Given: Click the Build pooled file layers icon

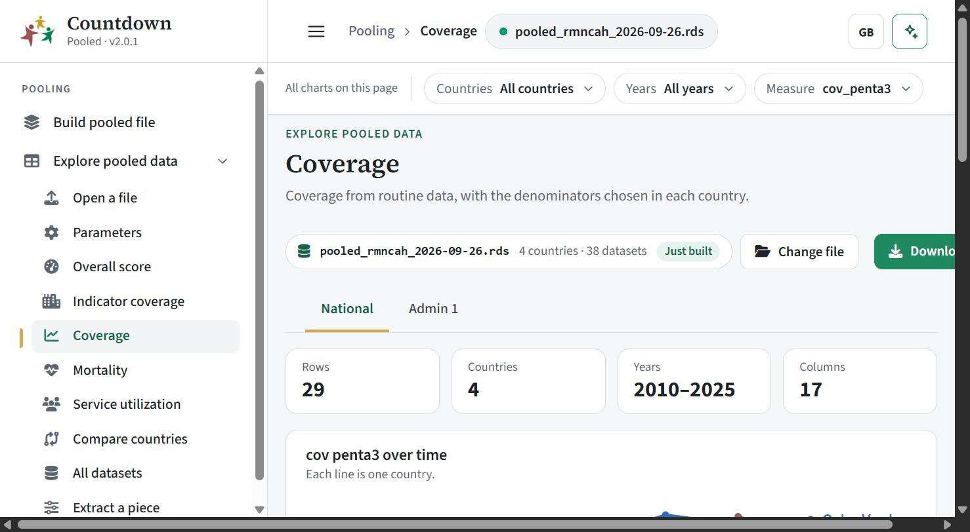Looking at the screenshot, I should coord(32,123).
